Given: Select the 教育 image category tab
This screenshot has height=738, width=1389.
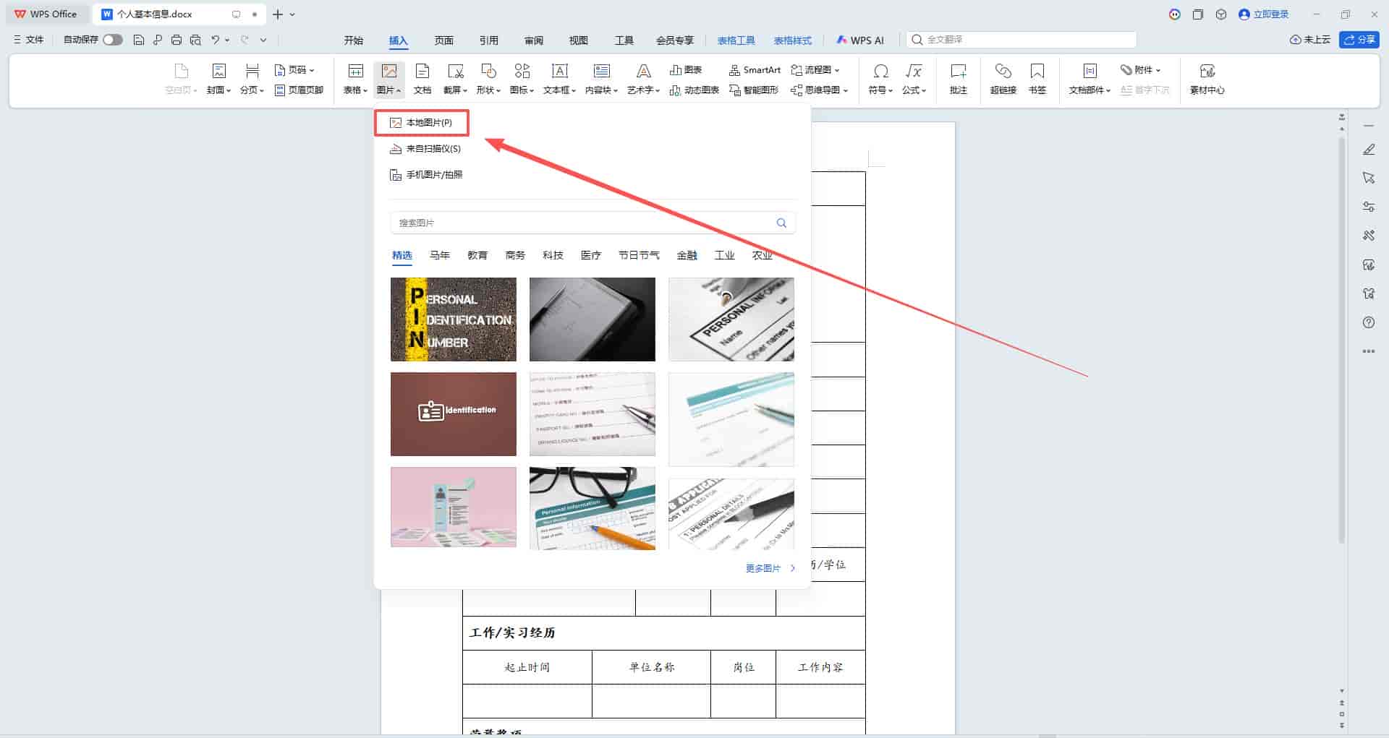Looking at the screenshot, I should (477, 255).
